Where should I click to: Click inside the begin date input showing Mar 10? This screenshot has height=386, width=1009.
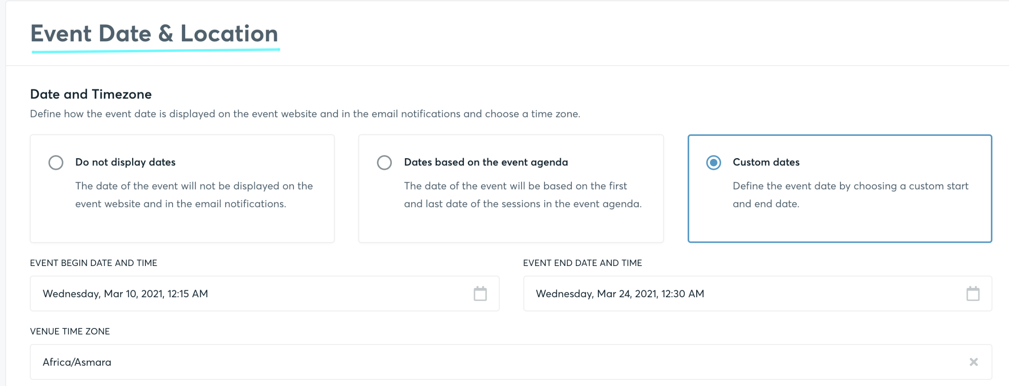point(126,294)
